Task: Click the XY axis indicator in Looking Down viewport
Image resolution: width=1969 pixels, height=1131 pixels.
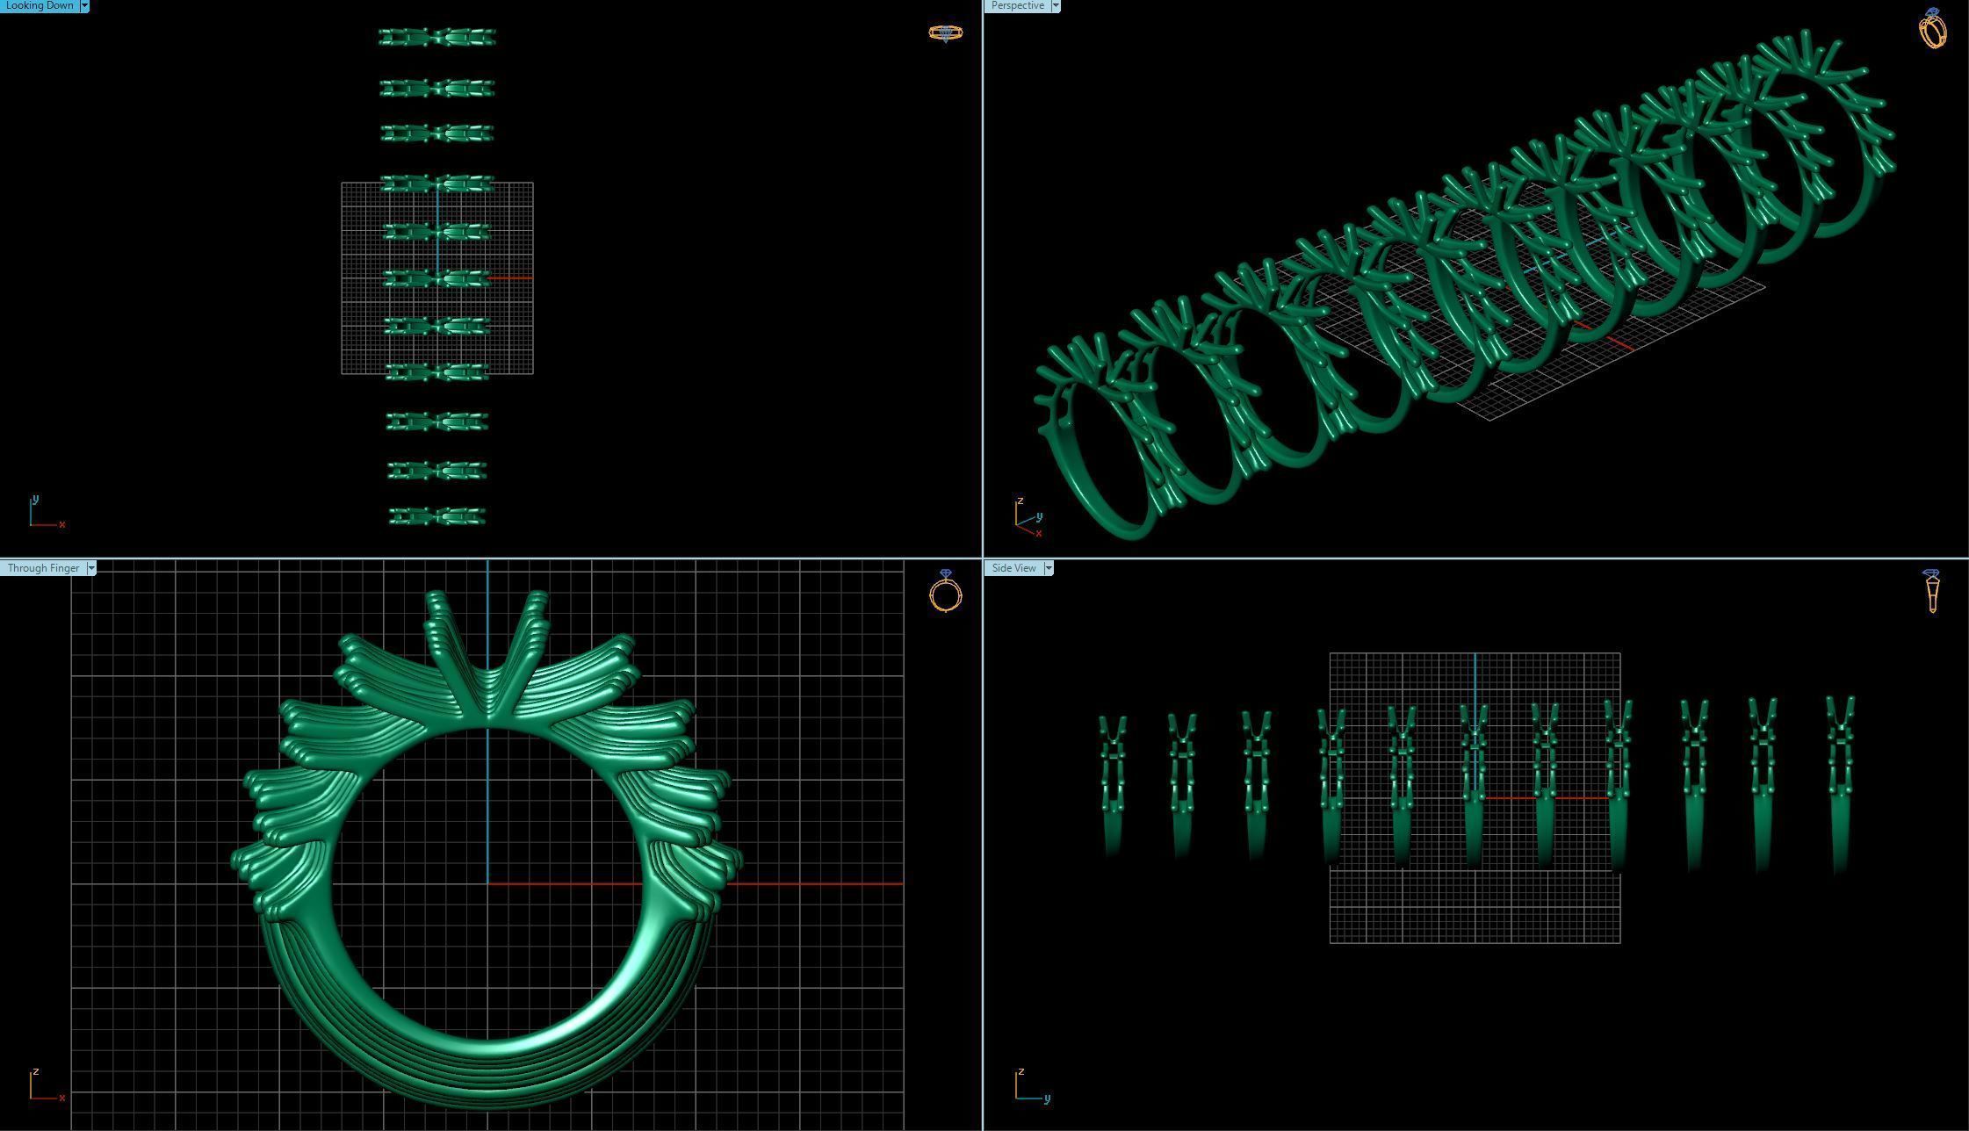Action: (44, 514)
